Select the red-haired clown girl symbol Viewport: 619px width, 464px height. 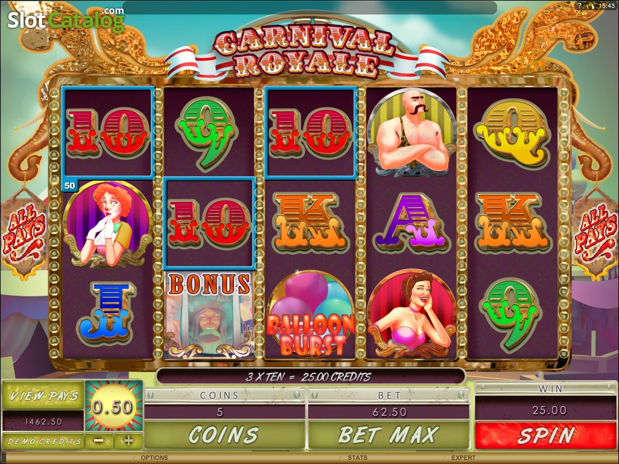click(x=108, y=223)
